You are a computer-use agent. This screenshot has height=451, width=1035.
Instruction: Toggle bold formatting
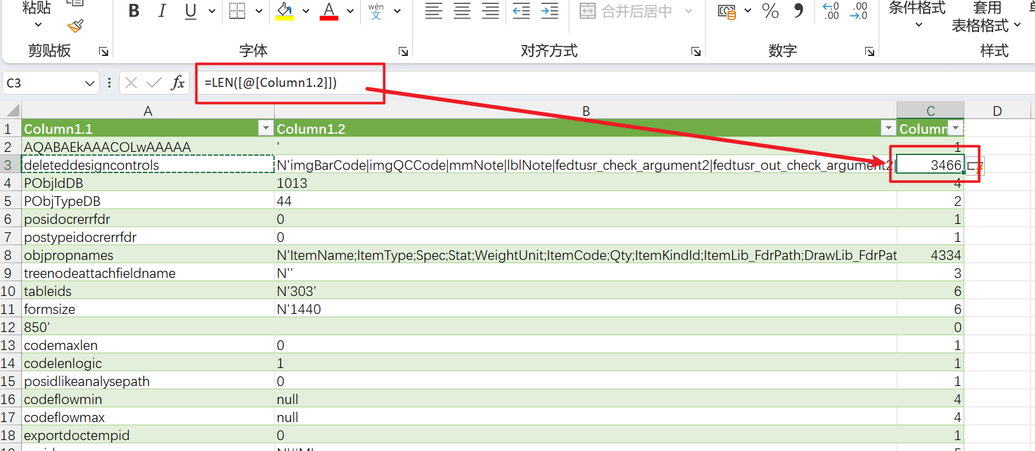pos(134,11)
